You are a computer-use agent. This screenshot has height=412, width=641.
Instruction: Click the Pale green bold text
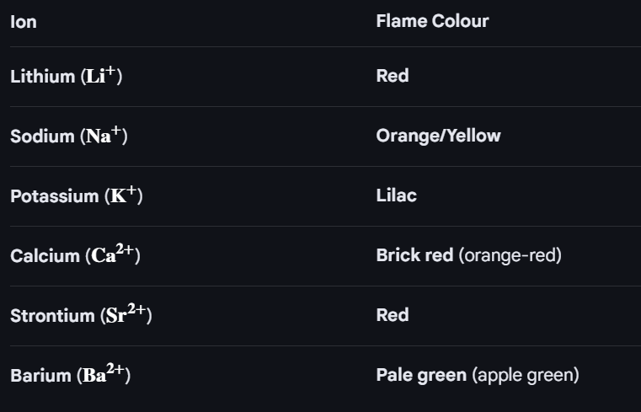tap(421, 375)
